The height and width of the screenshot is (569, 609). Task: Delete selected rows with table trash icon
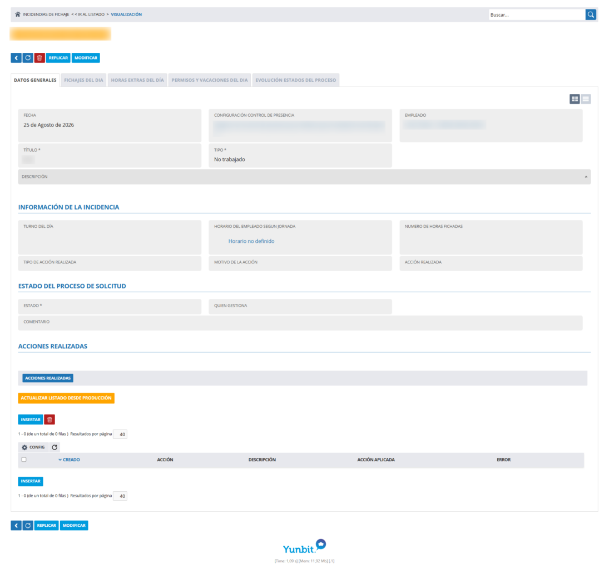tap(49, 420)
